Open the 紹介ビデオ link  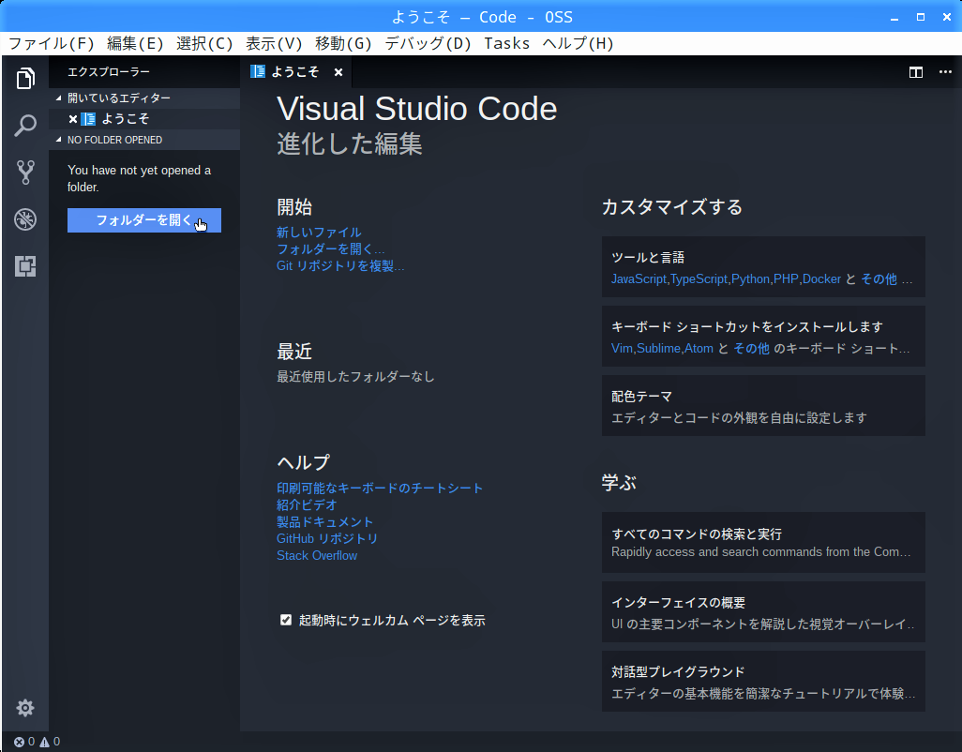pyautogui.click(x=307, y=504)
